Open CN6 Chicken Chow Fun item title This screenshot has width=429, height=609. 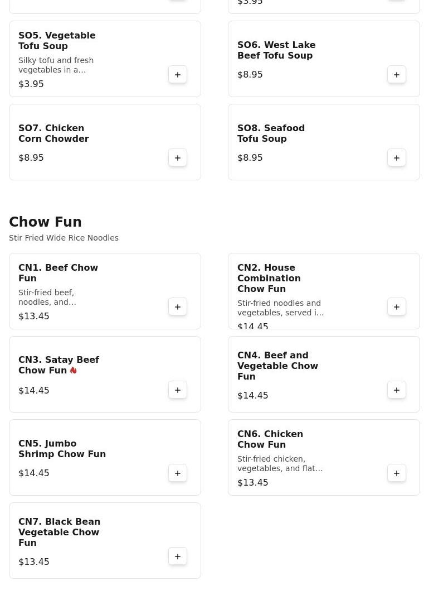[270, 439]
